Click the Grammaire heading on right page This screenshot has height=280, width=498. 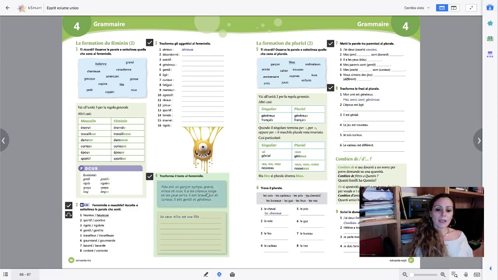[373, 24]
